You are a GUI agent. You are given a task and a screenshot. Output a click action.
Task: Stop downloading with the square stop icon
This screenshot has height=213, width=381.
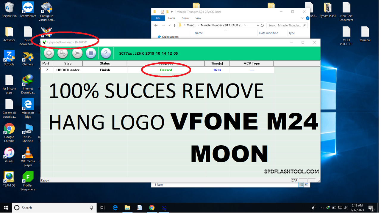91,53
